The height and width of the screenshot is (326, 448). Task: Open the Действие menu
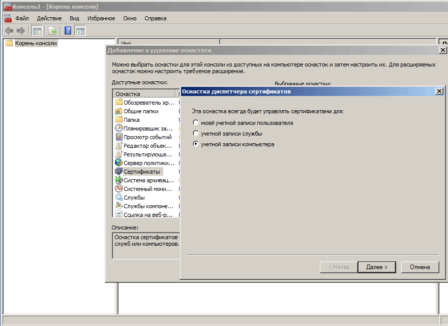tap(49, 18)
